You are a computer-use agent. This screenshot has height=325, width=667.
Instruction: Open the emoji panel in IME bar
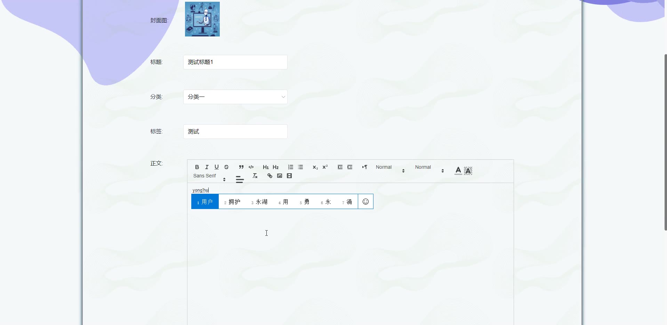[x=365, y=201]
